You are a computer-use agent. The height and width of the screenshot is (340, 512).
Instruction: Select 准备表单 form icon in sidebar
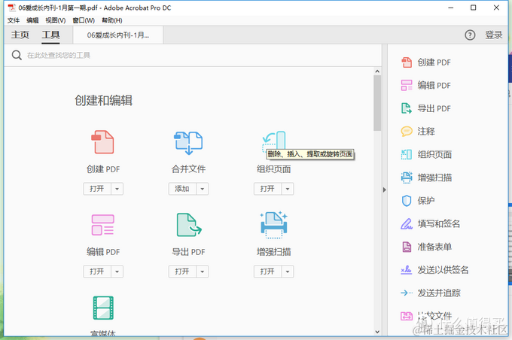point(407,247)
